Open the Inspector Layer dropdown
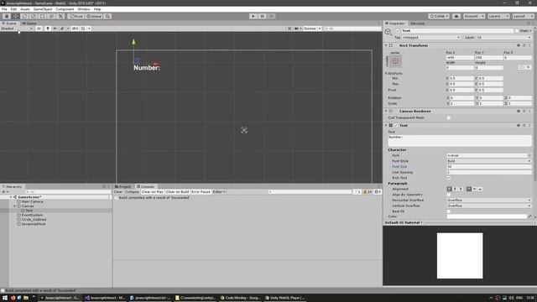Image resolution: width=537 pixels, height=302 pixels. pyautogui.click(x=503, y=37)
